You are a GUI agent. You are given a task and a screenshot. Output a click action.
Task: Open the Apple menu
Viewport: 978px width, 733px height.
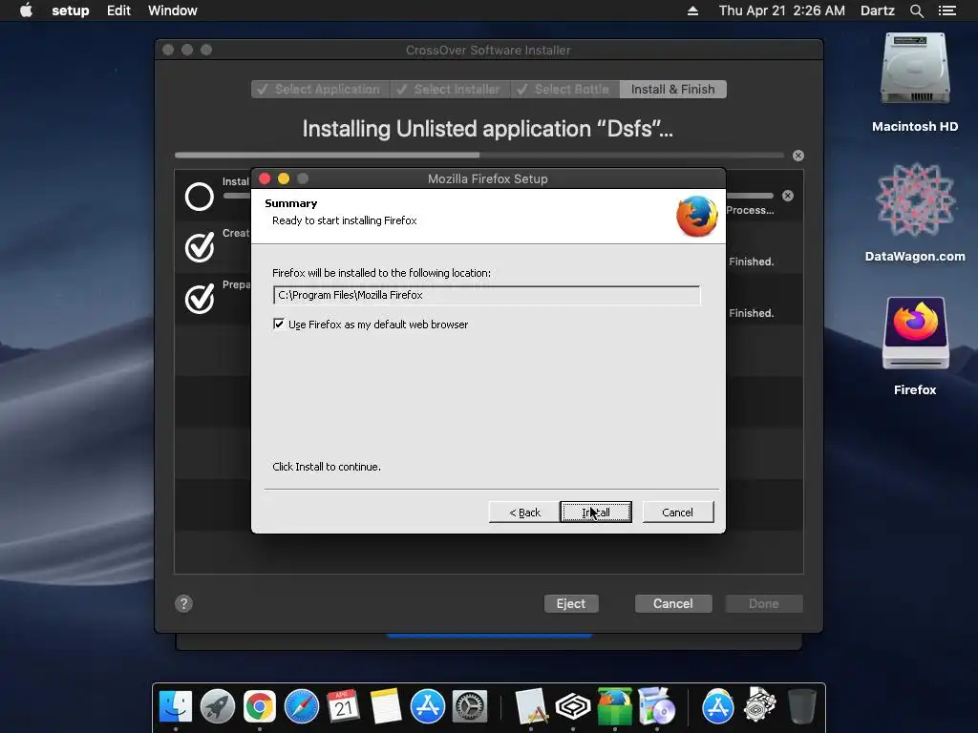pos(26,10)
